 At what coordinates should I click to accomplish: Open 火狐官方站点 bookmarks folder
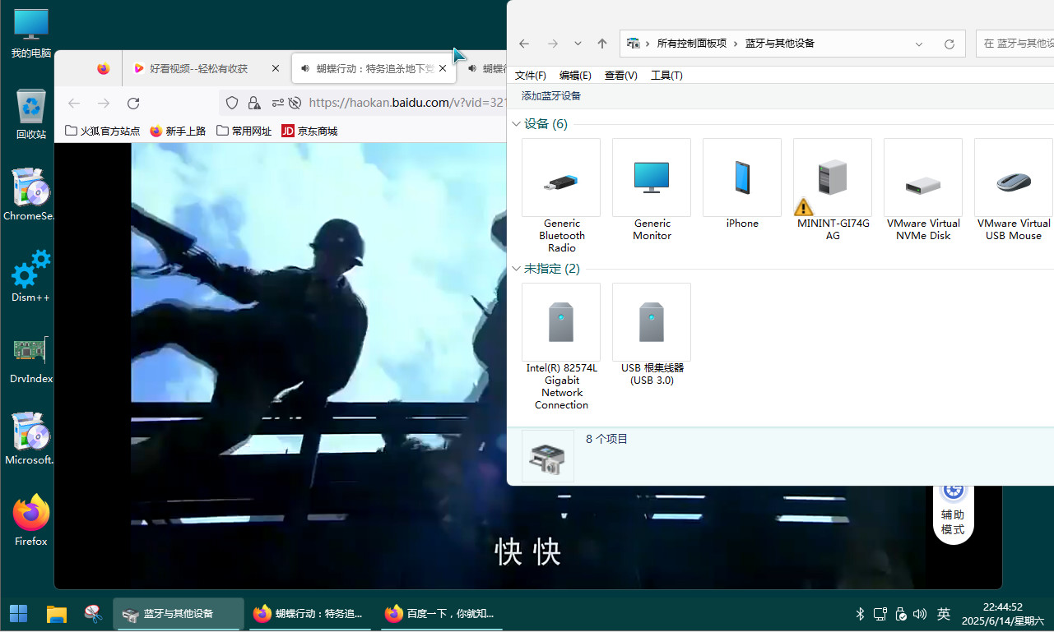point(102,131)
